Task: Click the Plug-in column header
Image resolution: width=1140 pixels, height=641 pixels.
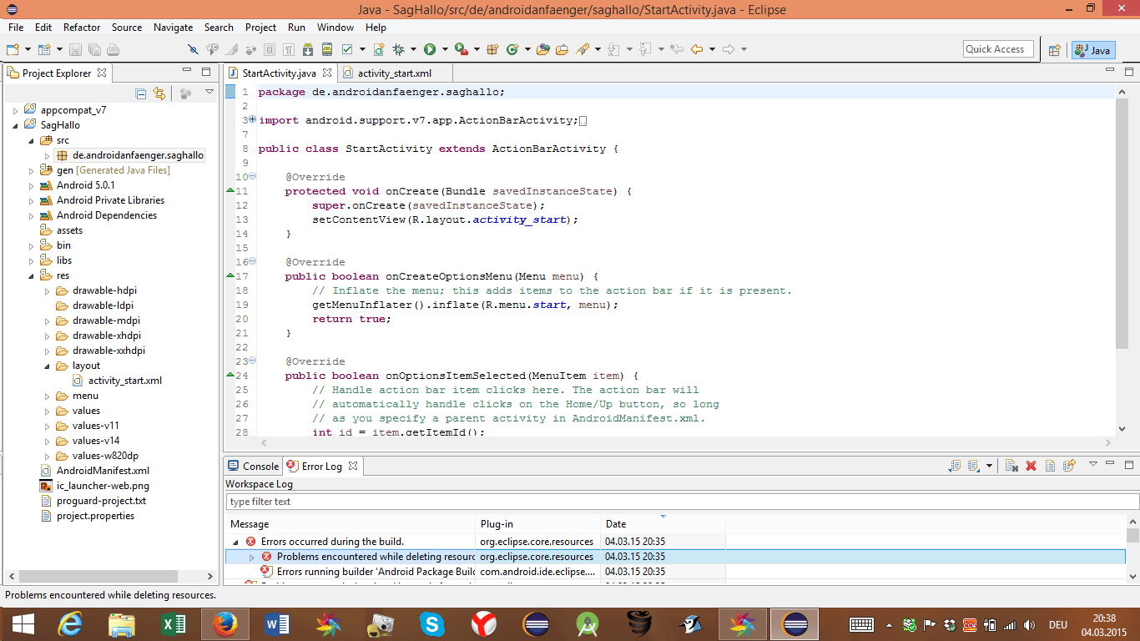Action: click(538, 524)
